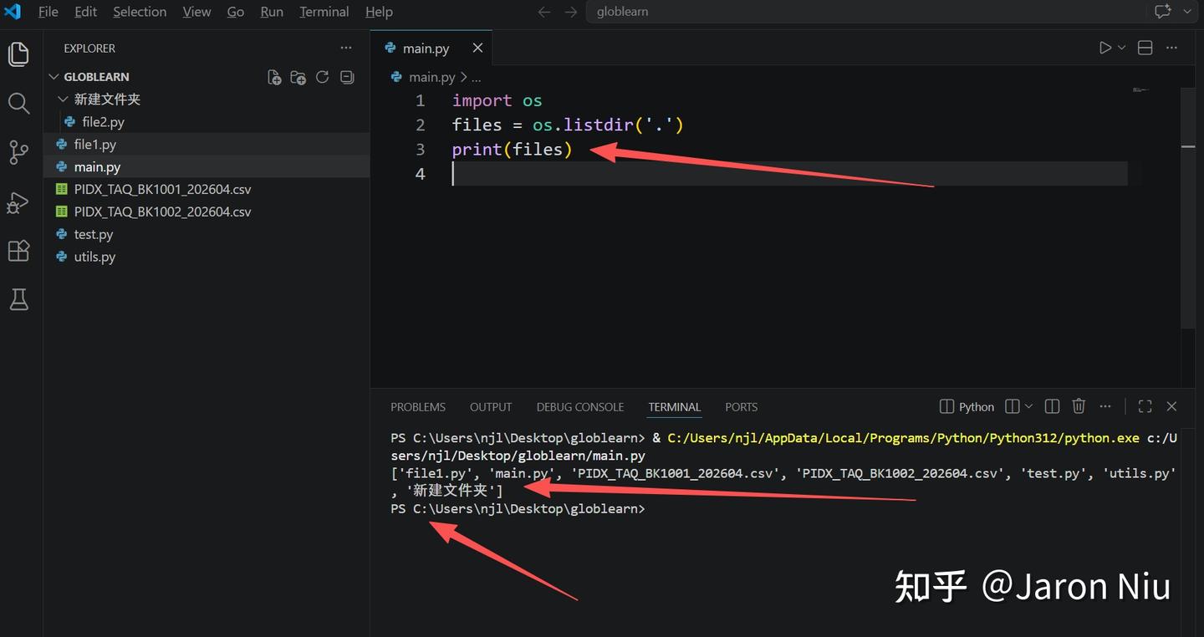Open the Run menu
Viewport: 1204px width, 637px height.
pos(272,12)
